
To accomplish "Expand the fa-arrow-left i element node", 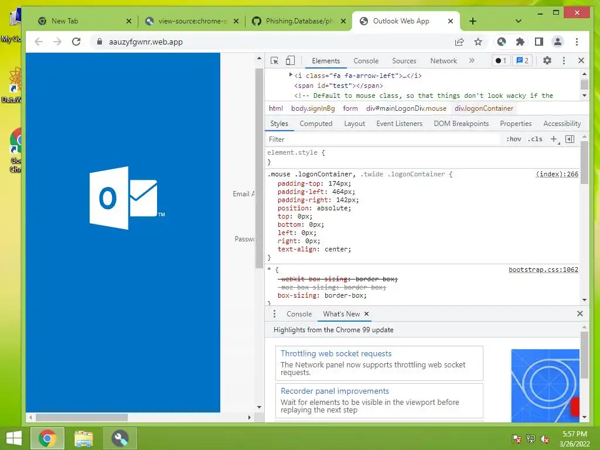I will pyautogui.click(x=291, y=75).
